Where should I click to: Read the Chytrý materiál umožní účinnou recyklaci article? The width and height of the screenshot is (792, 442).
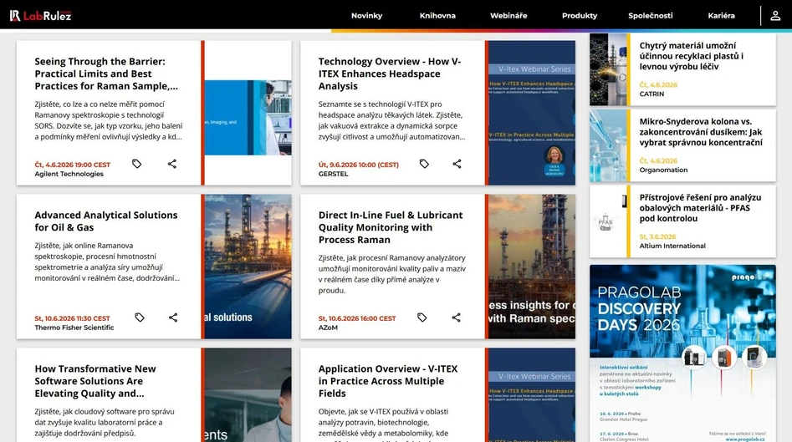click(x=692, y=56)
